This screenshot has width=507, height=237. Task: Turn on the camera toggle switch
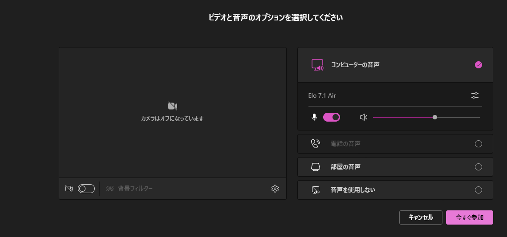tap(86, 189)
